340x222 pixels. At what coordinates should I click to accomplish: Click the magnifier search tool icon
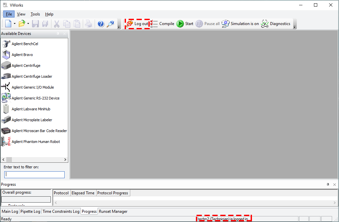point(110,24)
